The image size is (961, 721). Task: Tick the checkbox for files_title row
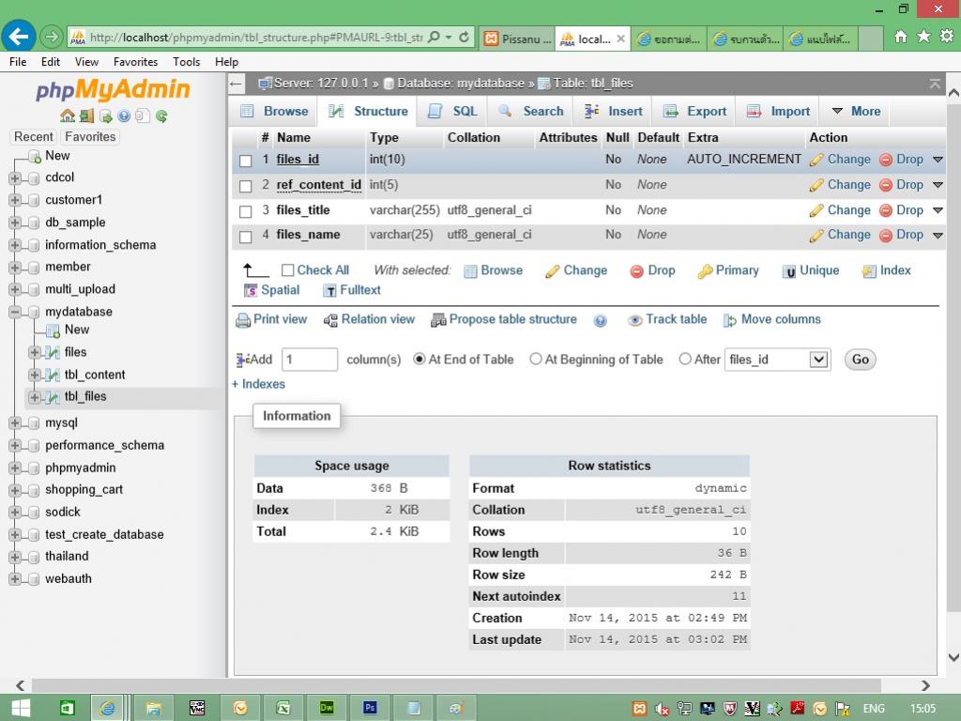(246, 211)
